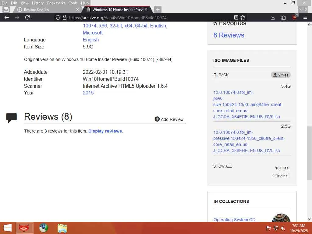Image resolution: width=312 pixels, height=234 pixels.
Task: Click the 2015 year link
Action: click(x=88, y=93)
